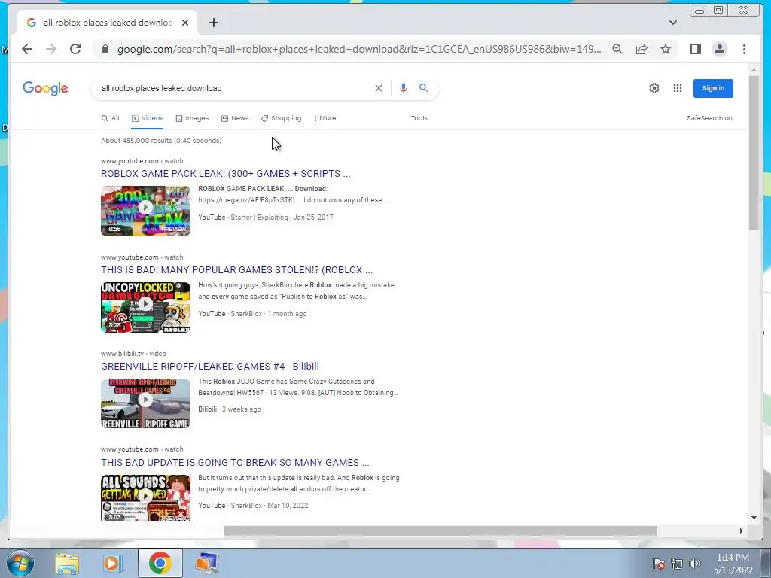Open search Tools options
The height and width of the screenshot is (578, 771).
point(419,118)
